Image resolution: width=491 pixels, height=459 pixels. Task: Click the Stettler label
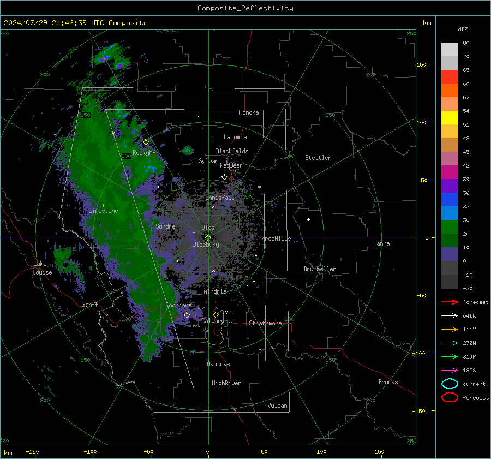(318, 158)
